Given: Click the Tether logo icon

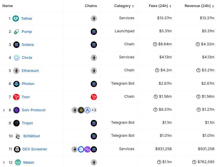Looking at the screenshot, I should click(x=16, y=18).
